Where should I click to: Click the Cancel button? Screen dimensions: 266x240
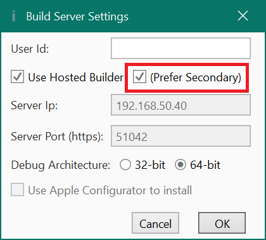tap(155, 223)
